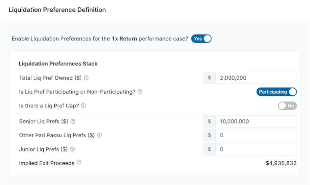Click the Total Liq Pref Owned input field
Image resolution: width=310 pixels, height=185 pixels.
coord(256,78)
